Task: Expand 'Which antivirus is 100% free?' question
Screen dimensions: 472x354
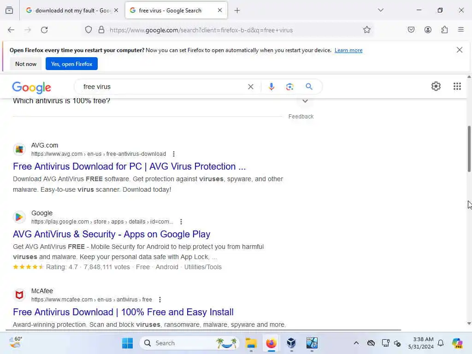Action: (x=305, y=101)
